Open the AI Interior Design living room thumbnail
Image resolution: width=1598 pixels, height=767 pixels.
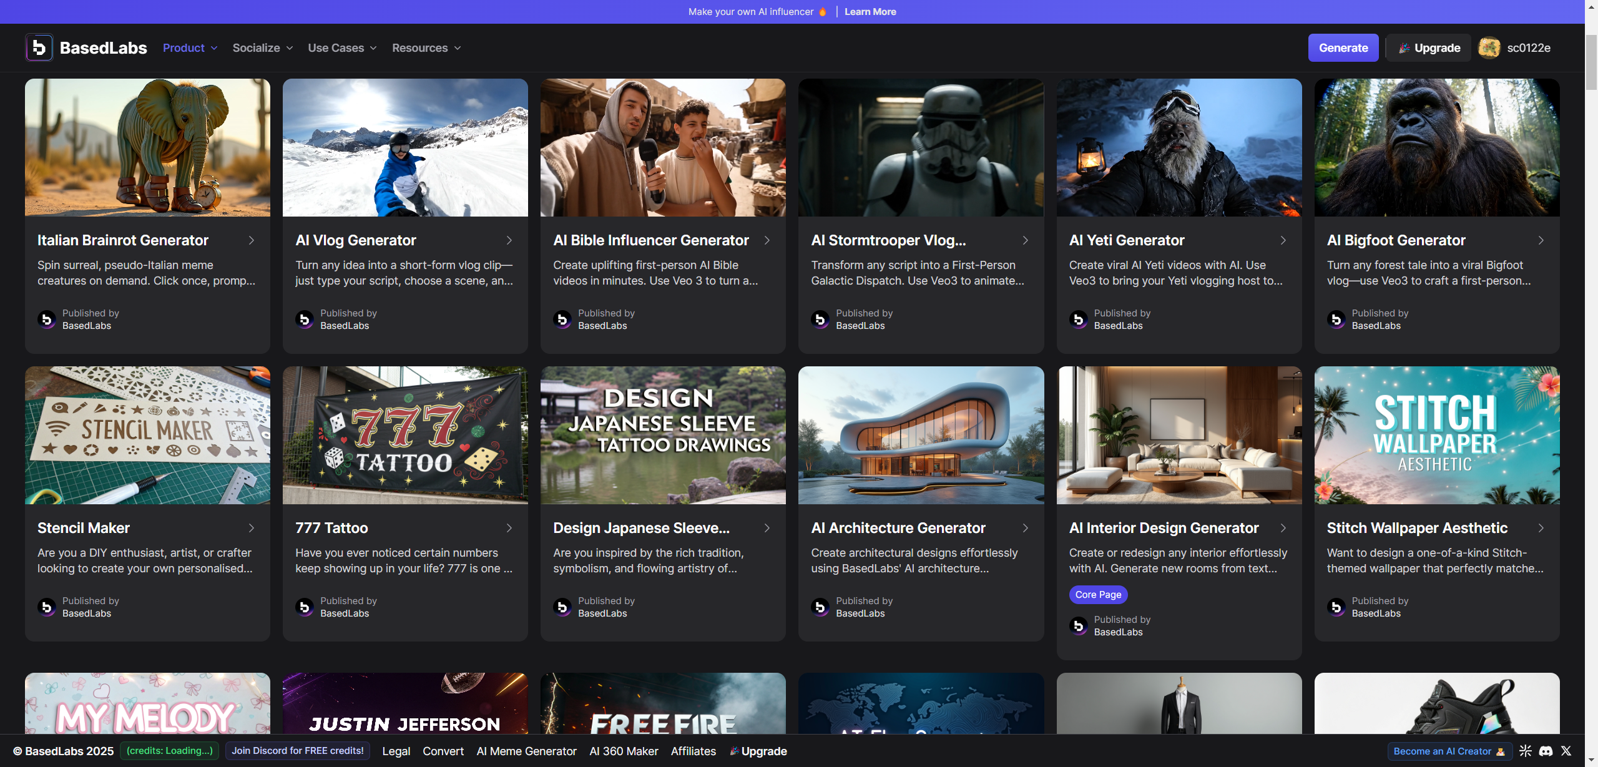1179,436
